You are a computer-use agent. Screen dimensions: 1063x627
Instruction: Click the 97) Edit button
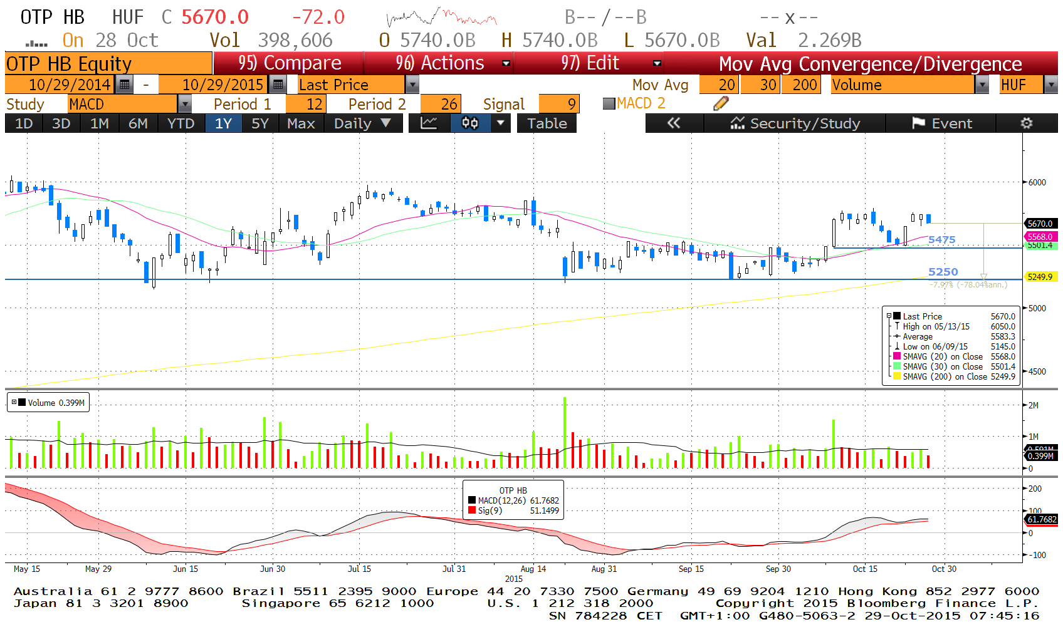589,63
